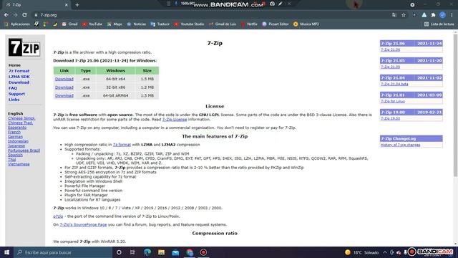458x258 pixels.
Task: Open the Noticias bookmark
Action: coord(137,24)
